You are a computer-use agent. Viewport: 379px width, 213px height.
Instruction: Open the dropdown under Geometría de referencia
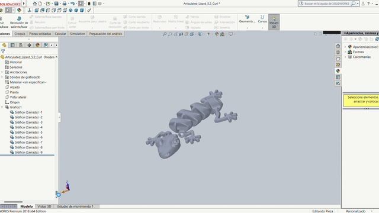coord(247,28)
